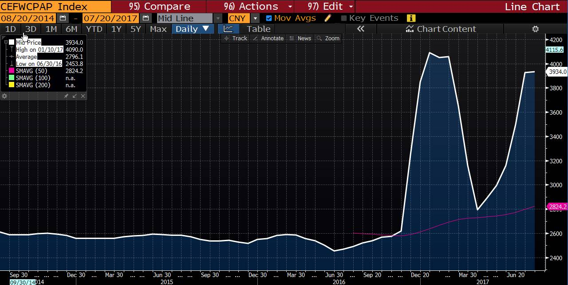
Task: Click the 07/20/2017 end date field
Action: point(111,18)
